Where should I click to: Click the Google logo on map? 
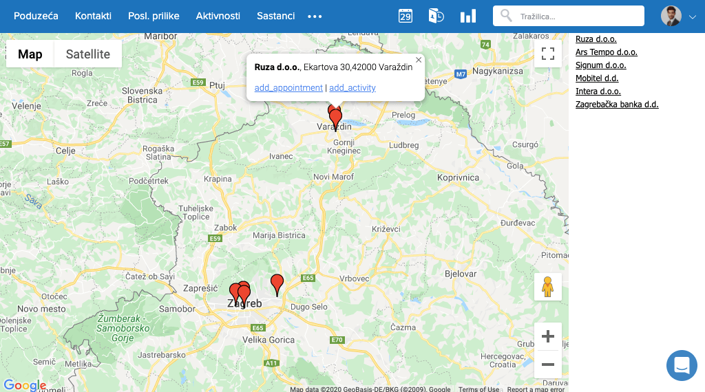click(x=25, y=385)
